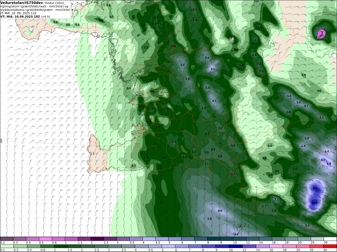Click the 1.9 value on the map
The image size is (337, 252).
tap(151, 109)
